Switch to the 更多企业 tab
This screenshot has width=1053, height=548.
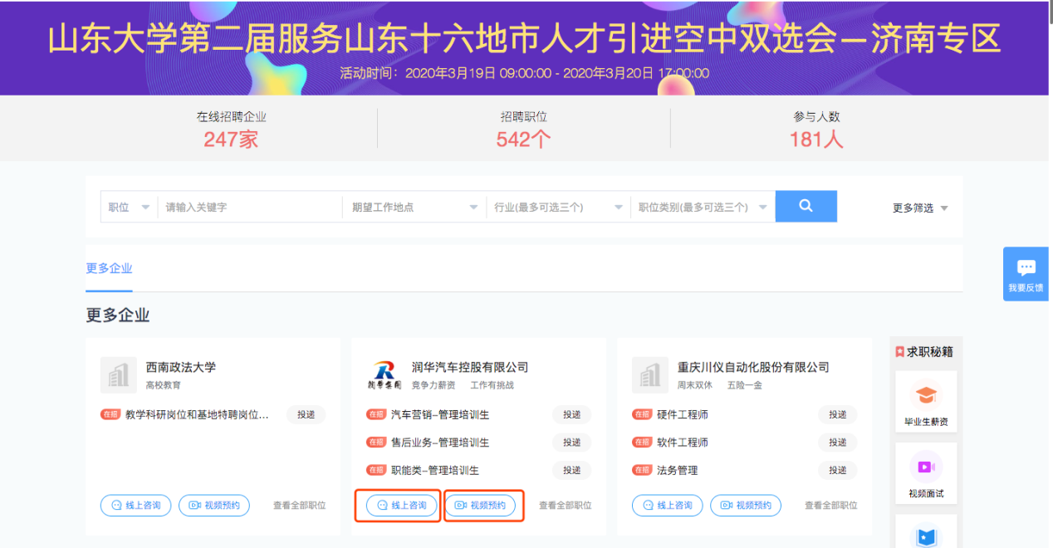coord(109,269)
